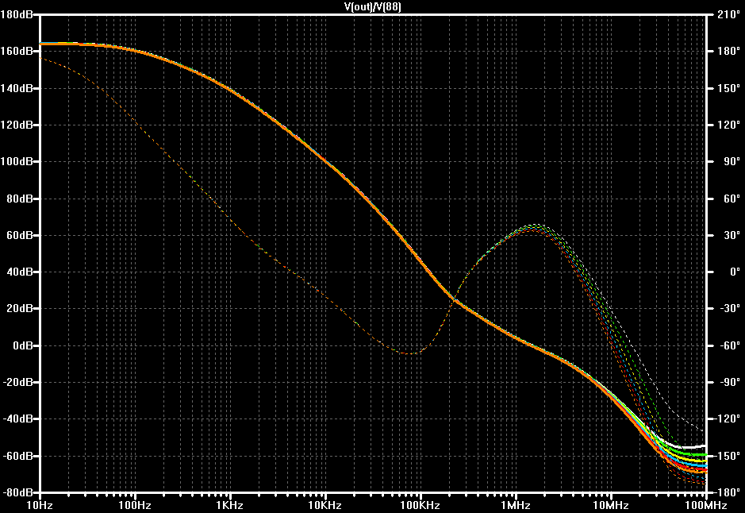Click the 90° phase axis label
Image resolution: width=745 pixels, height=513 pixels.
coord(732,161)
